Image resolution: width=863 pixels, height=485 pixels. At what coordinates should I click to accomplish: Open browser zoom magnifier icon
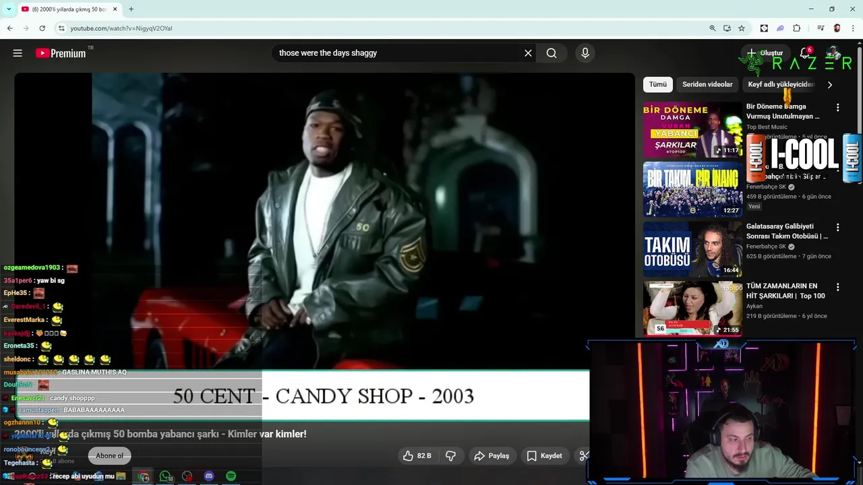[713, 28]
